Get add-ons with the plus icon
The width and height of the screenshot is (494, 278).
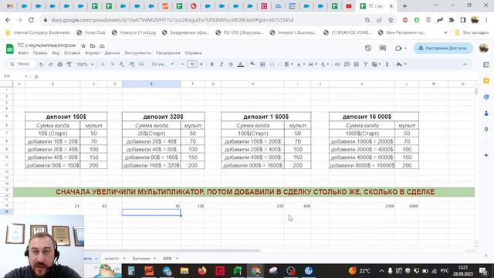[486, 155]
